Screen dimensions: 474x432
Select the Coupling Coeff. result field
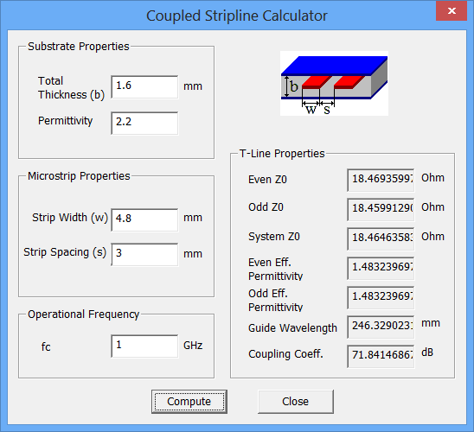(381, 357)
